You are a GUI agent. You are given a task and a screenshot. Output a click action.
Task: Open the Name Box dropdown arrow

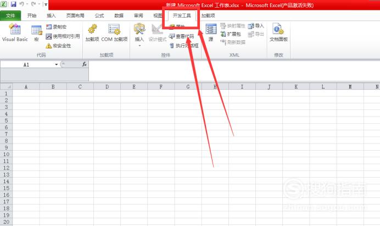56,64
